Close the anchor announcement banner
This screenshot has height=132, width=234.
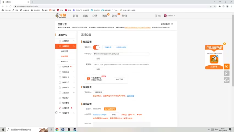[172, 24]
